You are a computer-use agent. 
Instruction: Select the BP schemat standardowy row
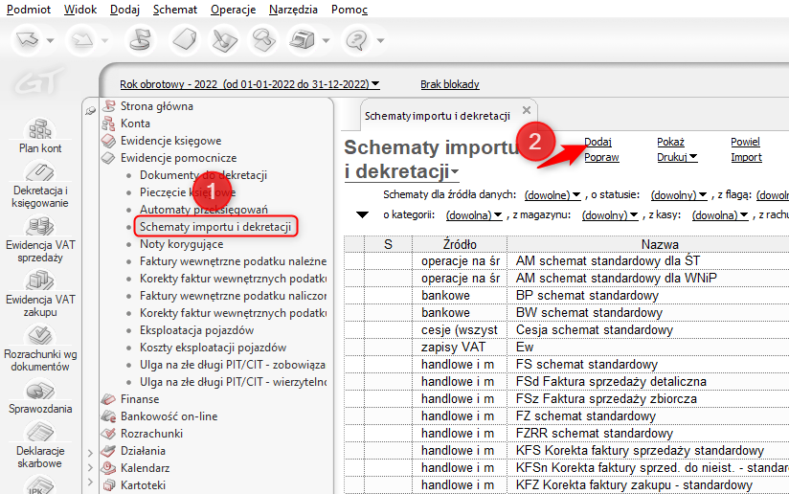567,295
